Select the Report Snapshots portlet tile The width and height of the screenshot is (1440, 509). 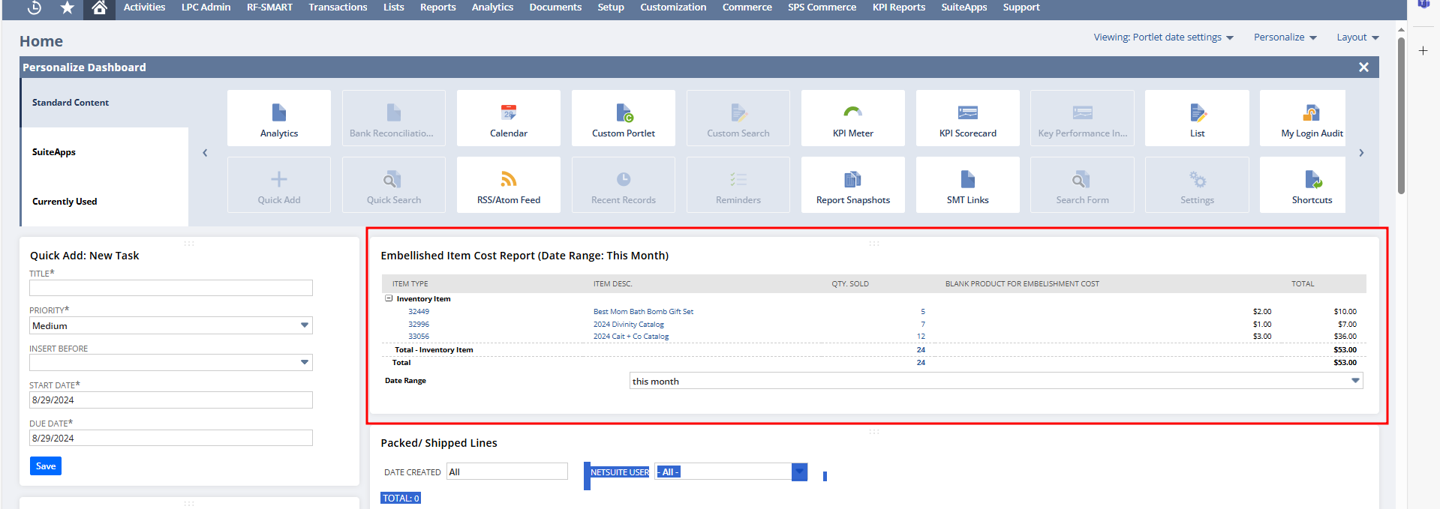coord(852,185)
